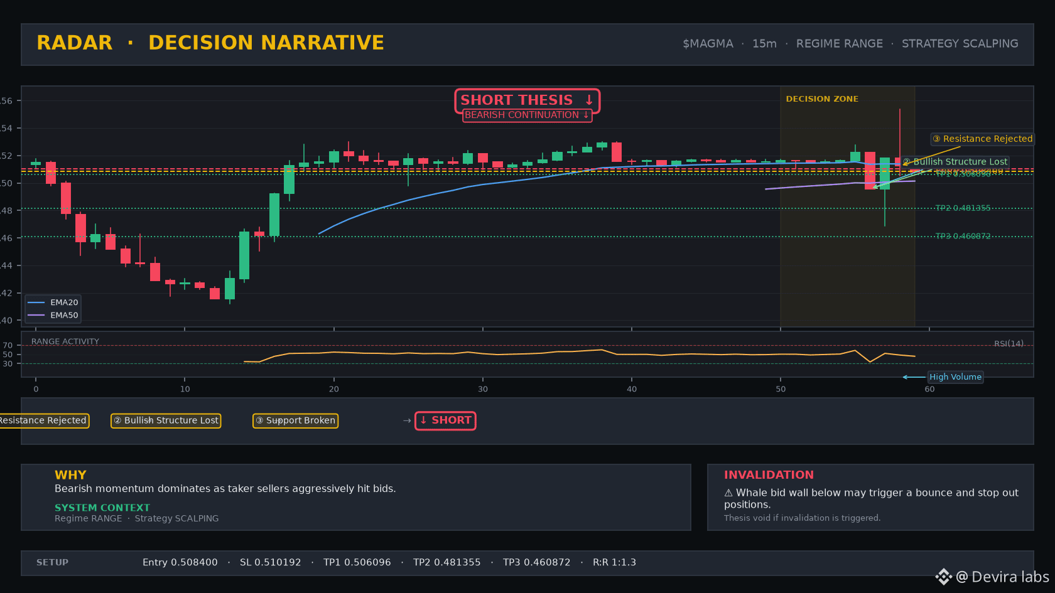Click the whale bid wall warning text
The width and height of the screenshot is (1055, 593).
point(871,499)
